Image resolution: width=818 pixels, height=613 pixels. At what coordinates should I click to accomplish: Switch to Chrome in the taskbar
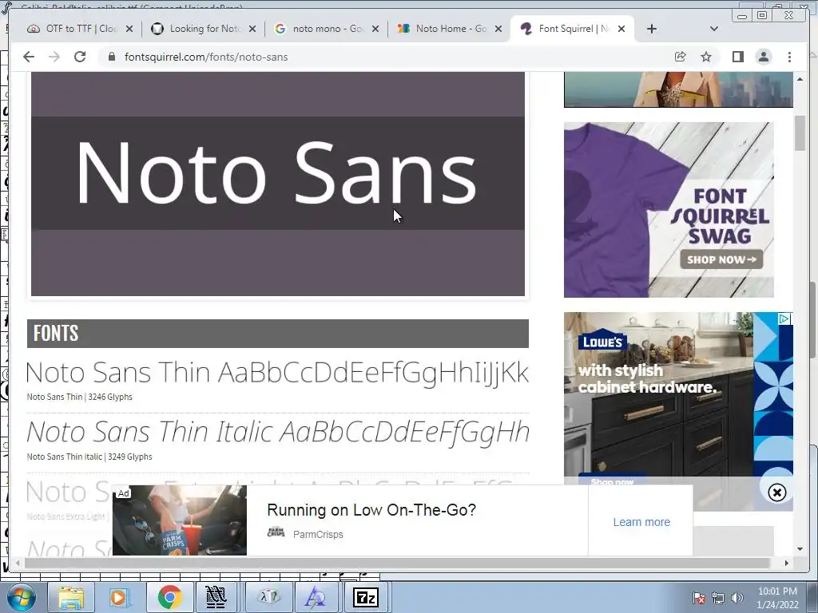169,597
